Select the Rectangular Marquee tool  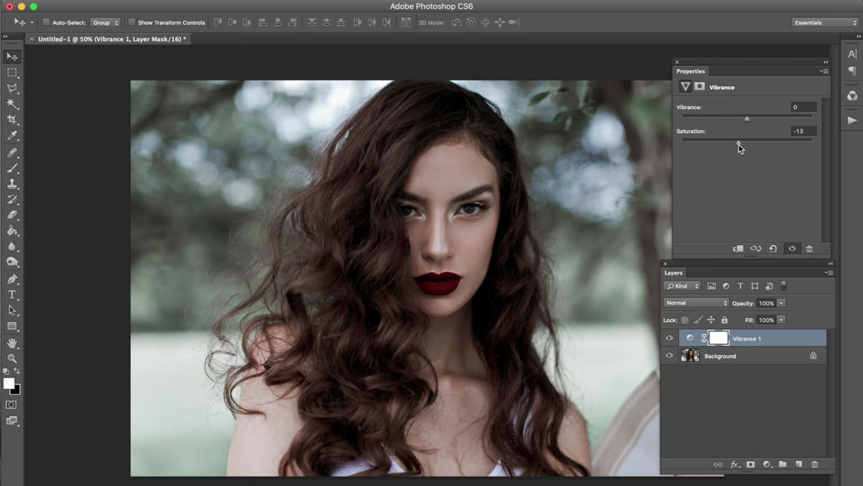12,73
